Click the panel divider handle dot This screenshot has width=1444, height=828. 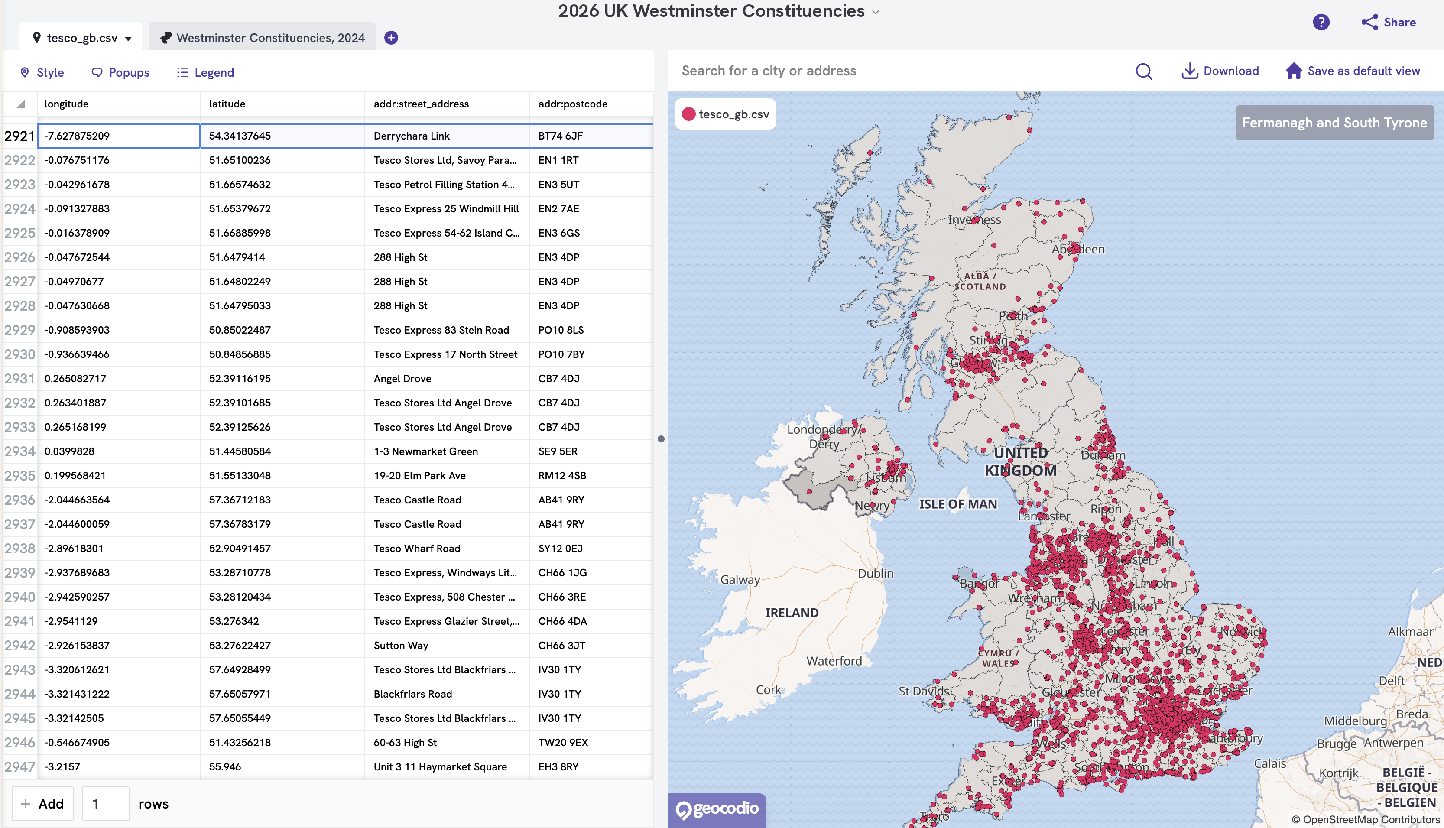point(661,438)
